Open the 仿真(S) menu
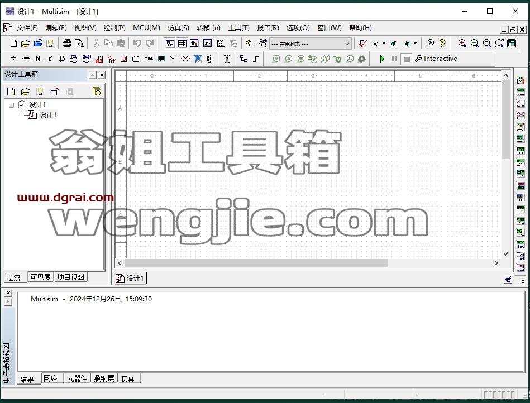 click(x=178, y=28)
